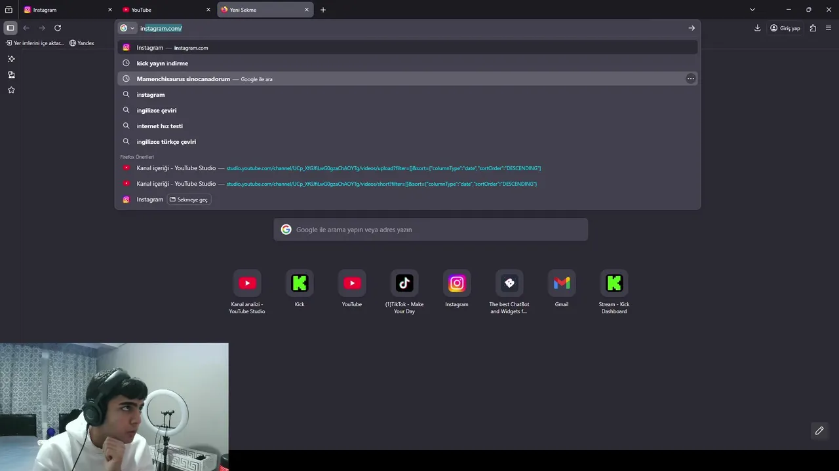Click the webcam overlay thumbnail
This screenshot has width=839, height=471.
(114, 407)
